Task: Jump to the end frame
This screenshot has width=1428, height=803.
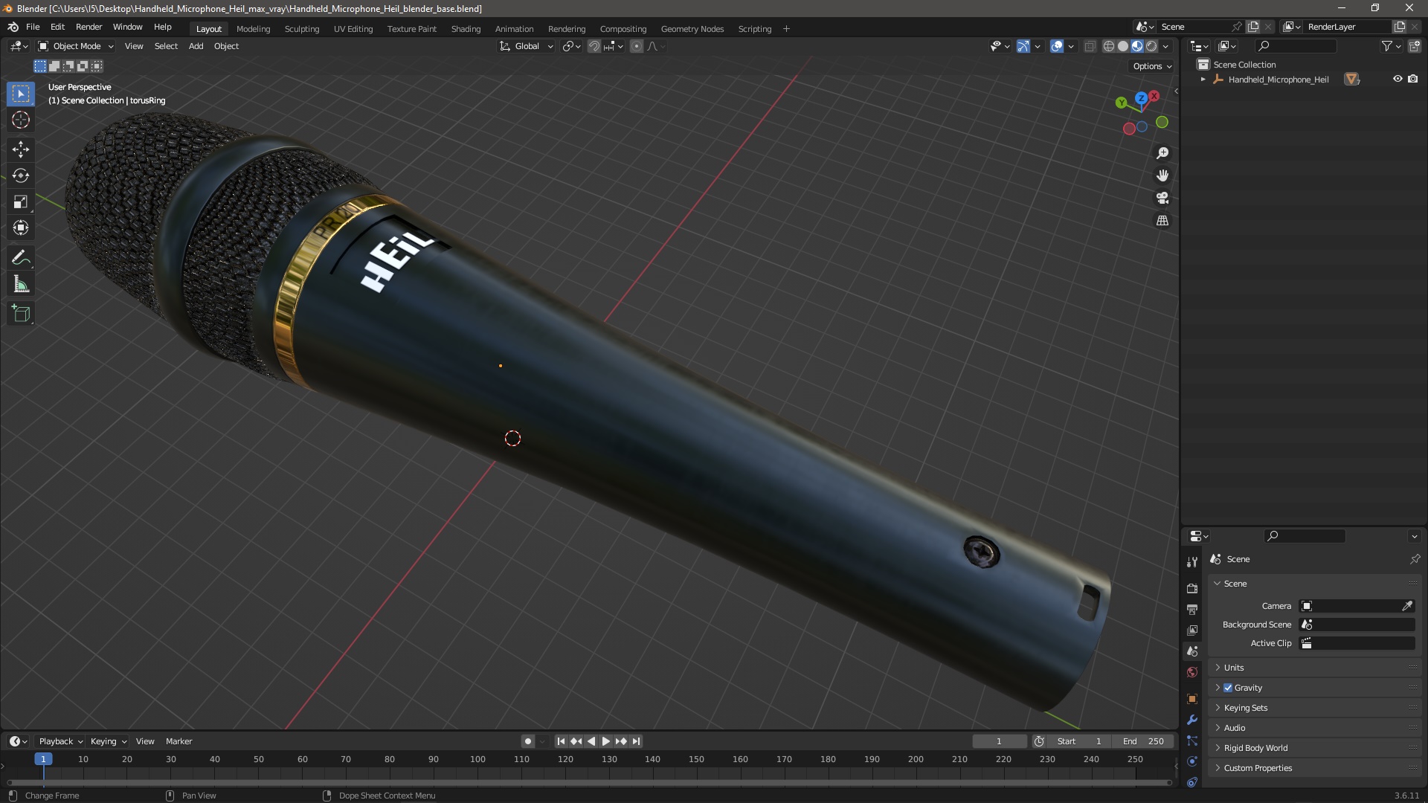Action: click(x=636, y=741)
